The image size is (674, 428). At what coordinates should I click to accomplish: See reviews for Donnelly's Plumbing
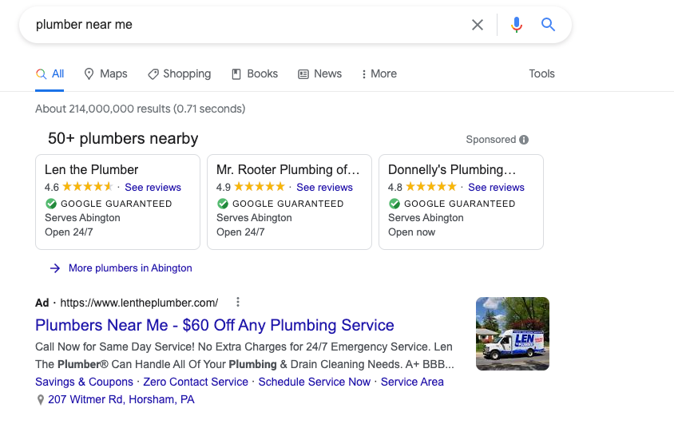click(x=496, y=188)
